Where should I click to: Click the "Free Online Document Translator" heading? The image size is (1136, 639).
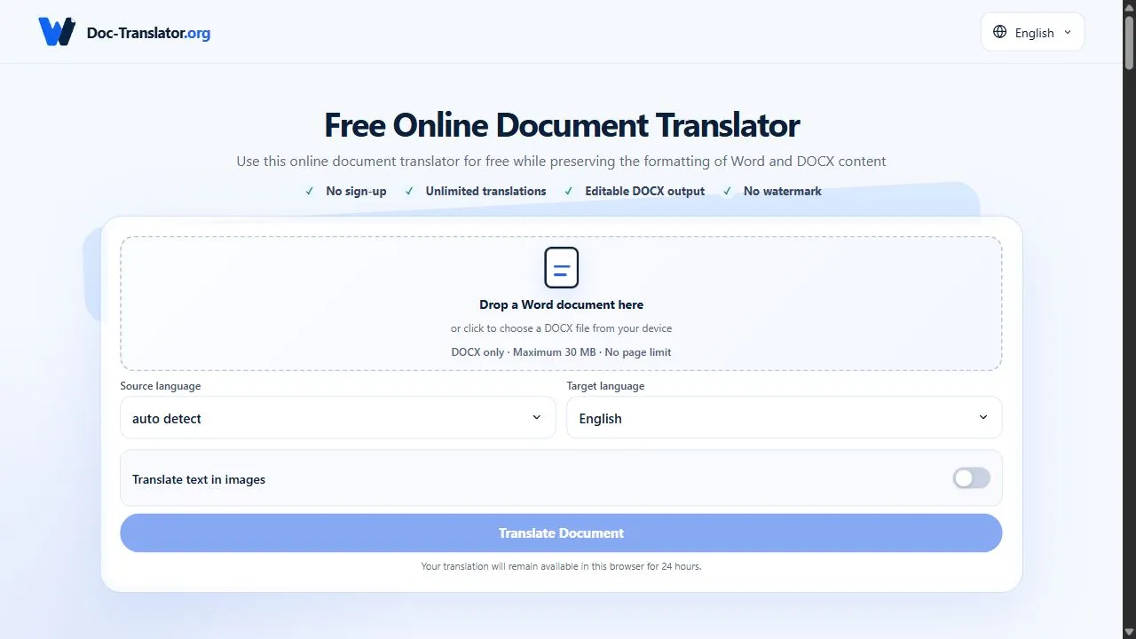[561, 125]
